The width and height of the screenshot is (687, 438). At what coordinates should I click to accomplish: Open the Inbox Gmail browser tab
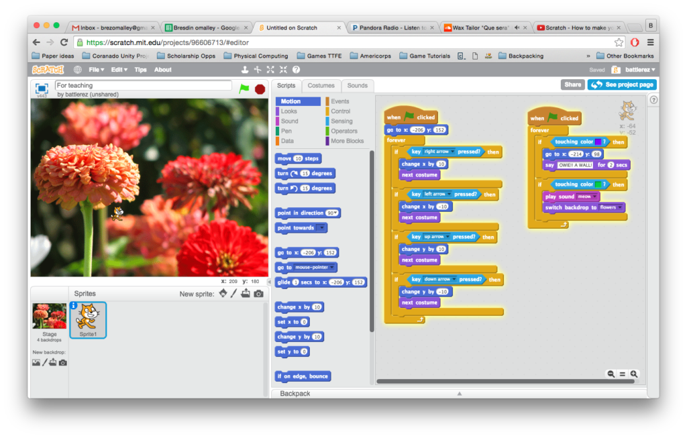[x=114, y=28]
